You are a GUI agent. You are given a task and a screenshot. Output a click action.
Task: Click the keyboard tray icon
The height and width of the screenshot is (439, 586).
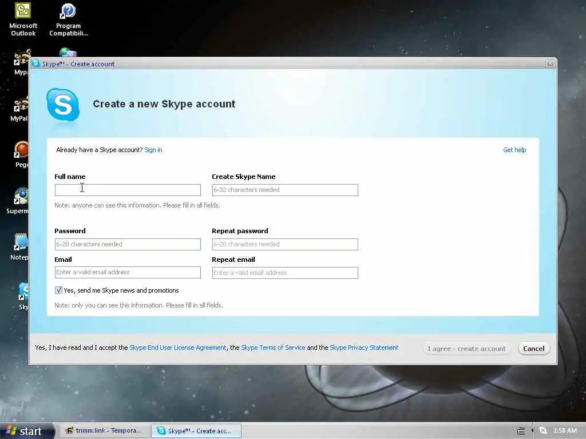pyautogui.click(x=521, y=431)
